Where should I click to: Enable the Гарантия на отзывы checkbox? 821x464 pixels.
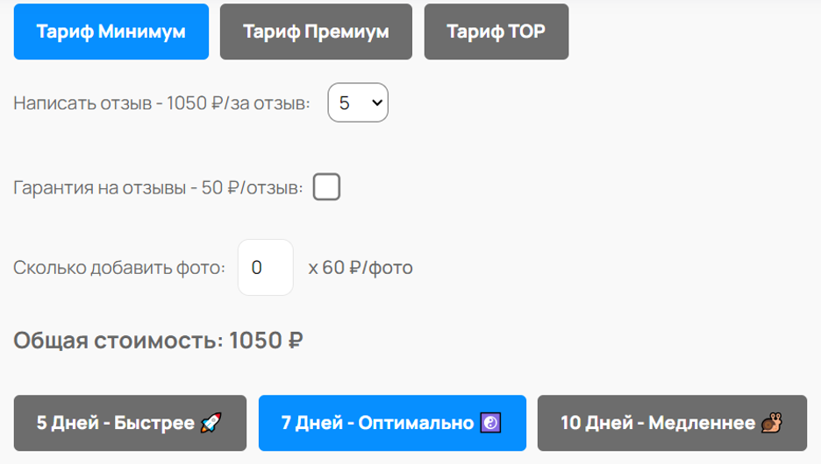pyautogui.click(x=326, y=187)
